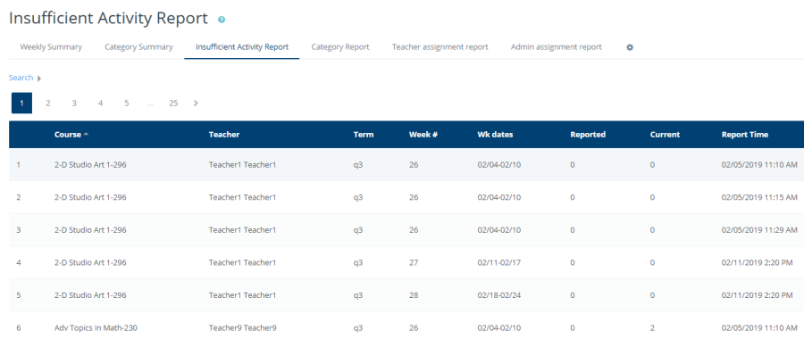
Task: Go to page 4
Action: pos(100,103)
